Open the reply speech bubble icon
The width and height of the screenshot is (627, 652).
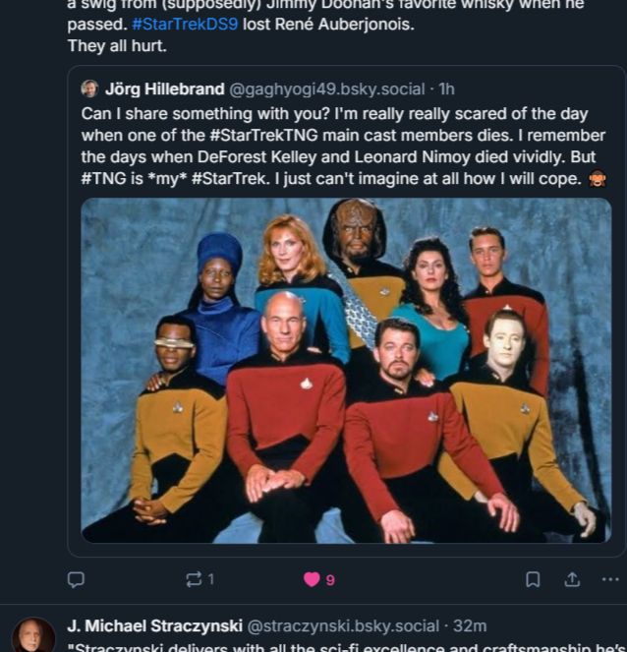pyautogui.click(x=76, y=579)
